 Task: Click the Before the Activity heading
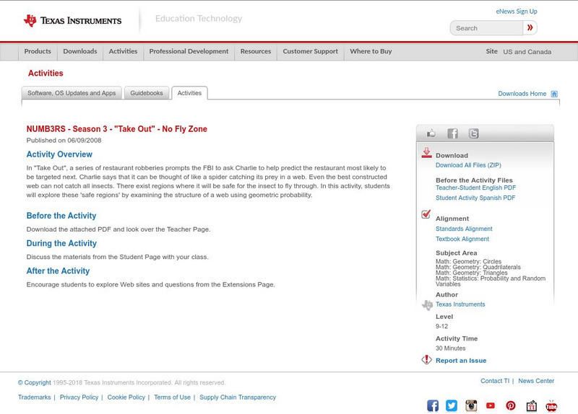61,216
